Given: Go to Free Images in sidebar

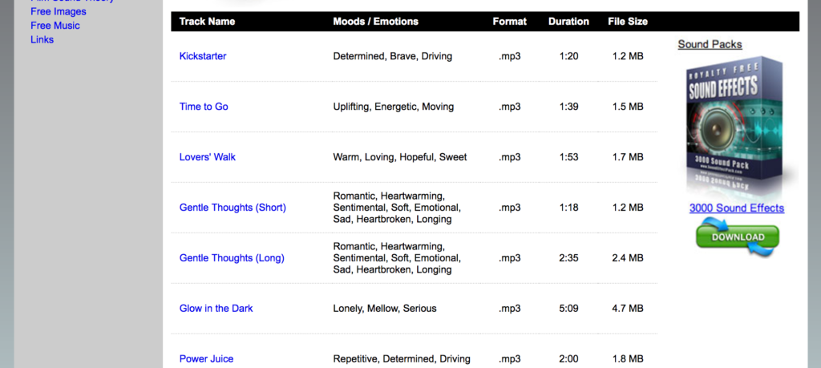Looking at the screenshot, I should click(x=58, y=11).
